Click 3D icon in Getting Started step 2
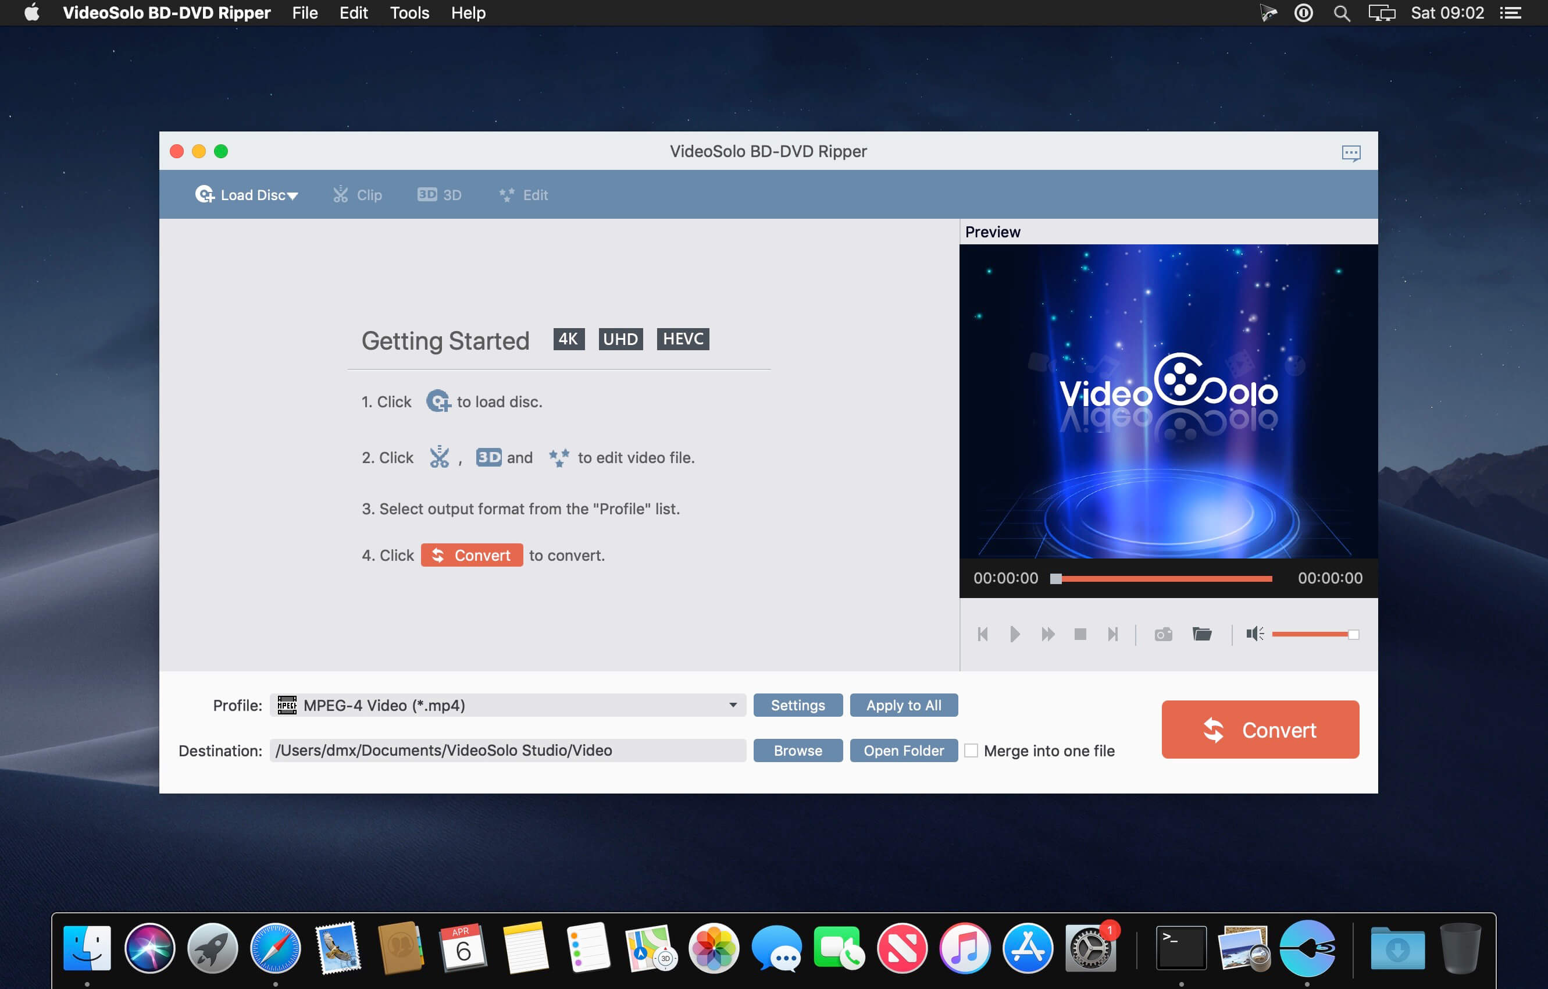 488,457
